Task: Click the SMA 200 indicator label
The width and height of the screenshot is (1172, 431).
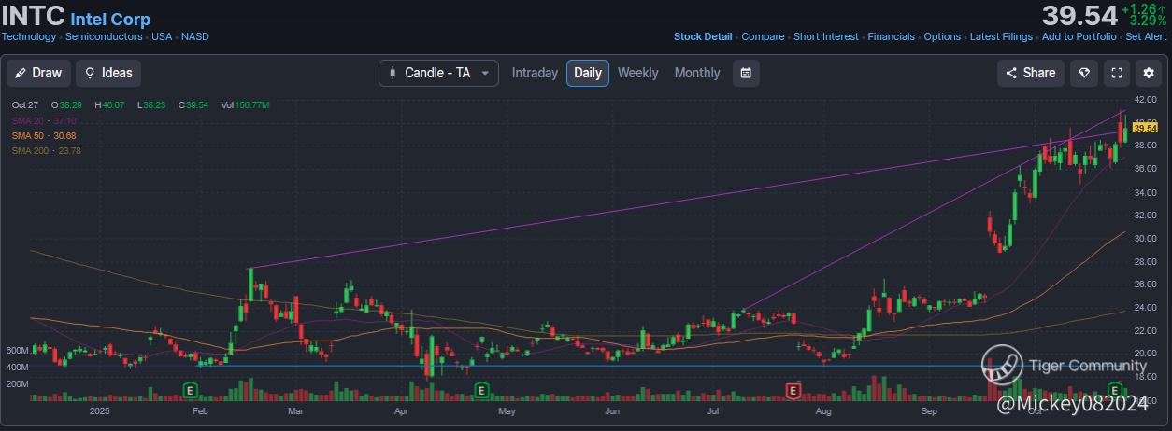Action: pos(47,150)
